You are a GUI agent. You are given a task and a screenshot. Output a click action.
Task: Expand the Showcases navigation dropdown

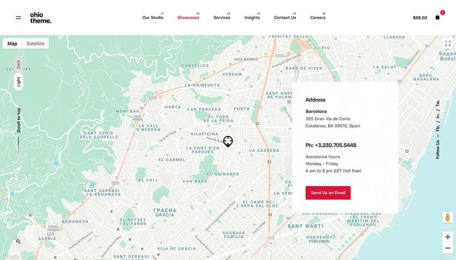[188, 18]
